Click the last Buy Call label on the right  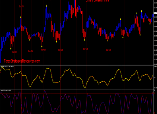pos(108,50)
